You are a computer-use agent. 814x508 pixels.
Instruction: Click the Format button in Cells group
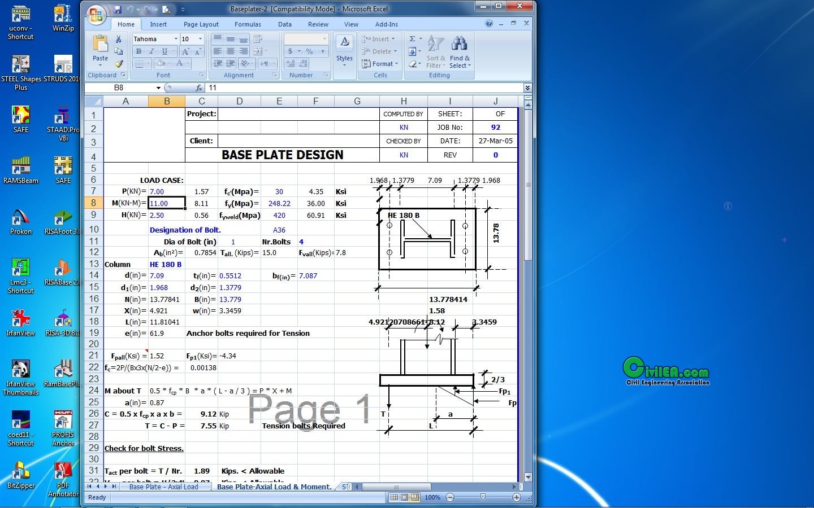pyautogui.click(x=382, y=64)
